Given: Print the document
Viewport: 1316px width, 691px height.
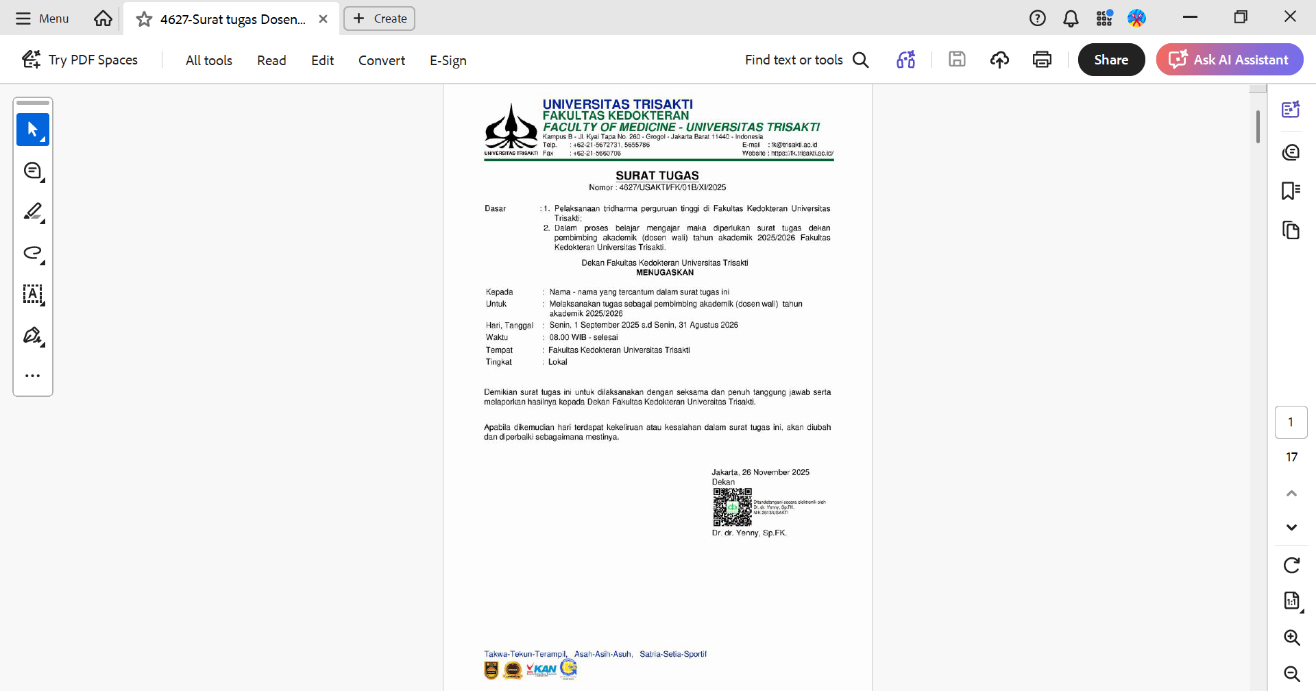Looking at the screenshot, I should (1042, 60).
